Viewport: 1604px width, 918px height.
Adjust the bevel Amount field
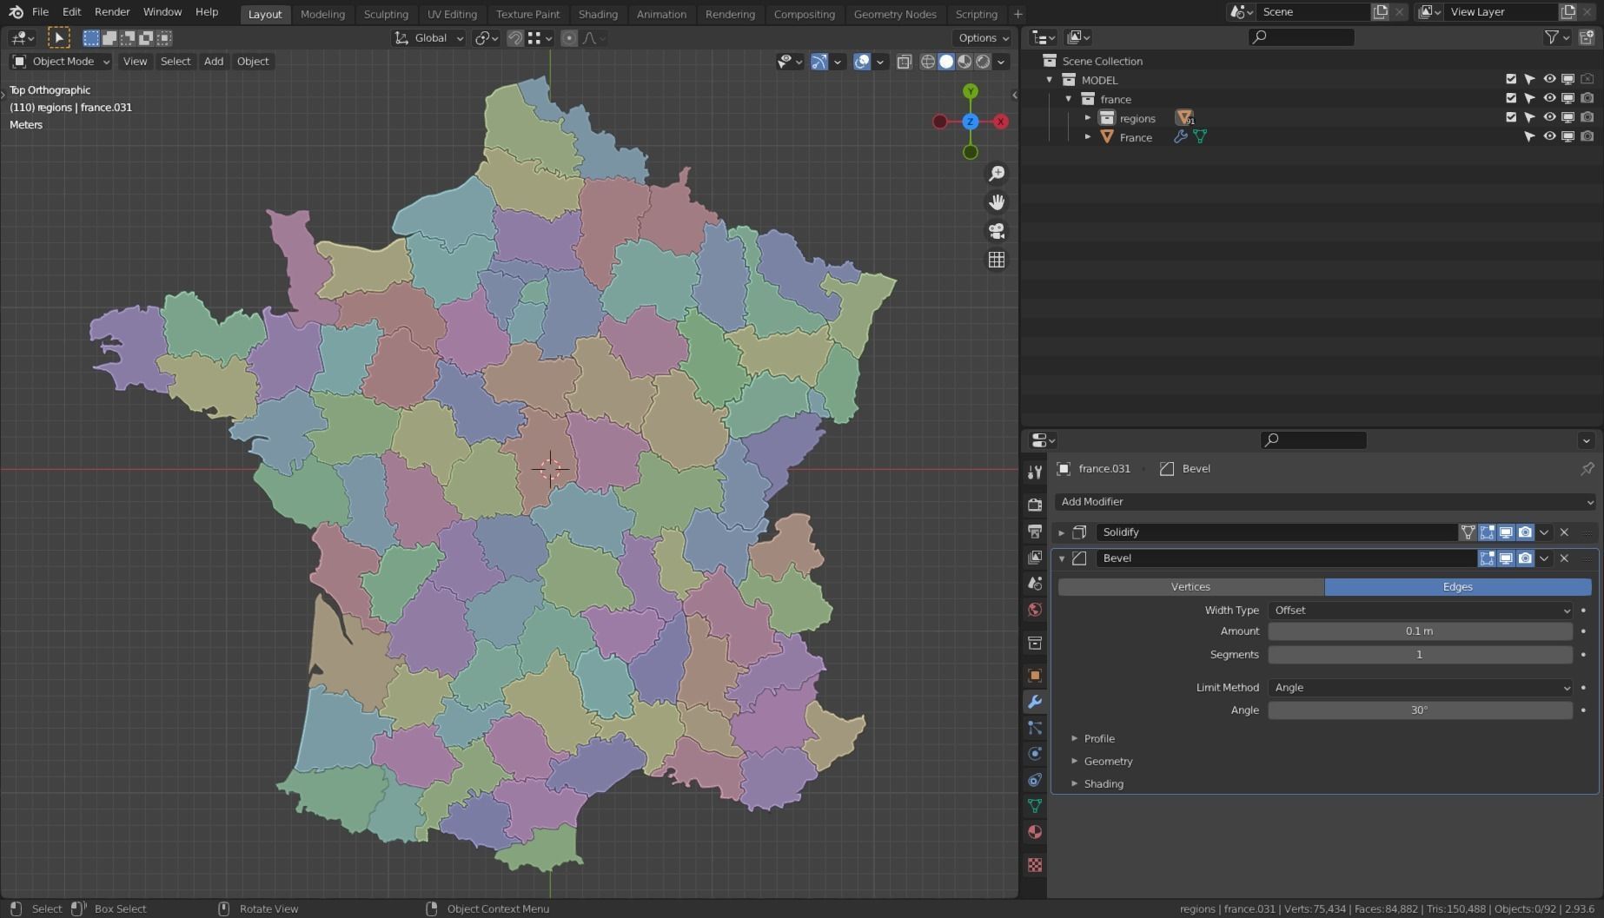pyautogui.click(x=1421, y=631)
